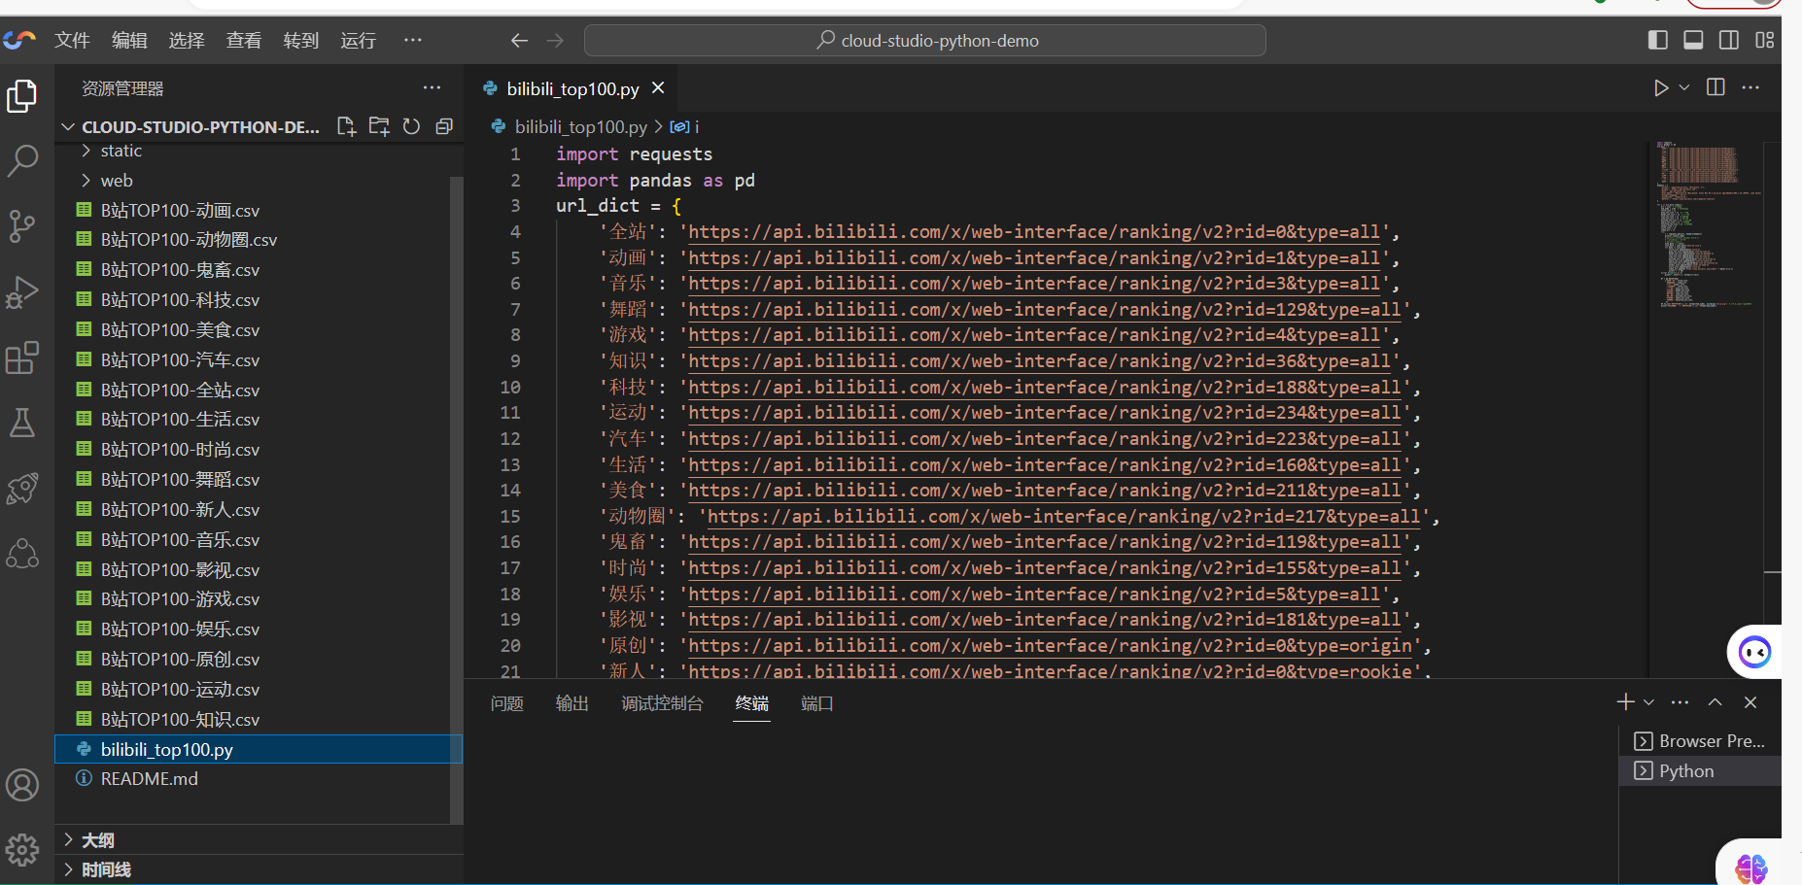Open the 运行 menu

pos(359,40)
